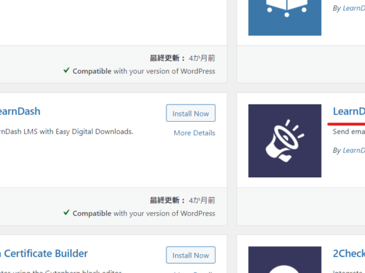365x273 pixels.
Task: Open the dark plugin icon beside 2Check title
Action: 285,260
